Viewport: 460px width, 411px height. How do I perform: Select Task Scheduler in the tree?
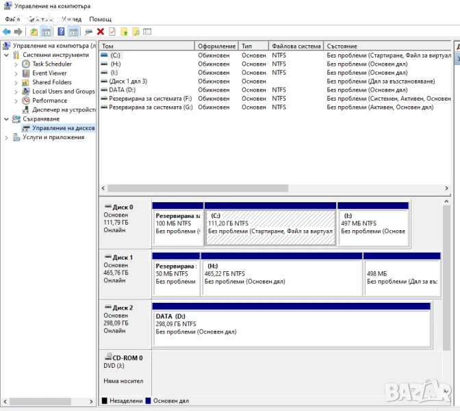51,64
